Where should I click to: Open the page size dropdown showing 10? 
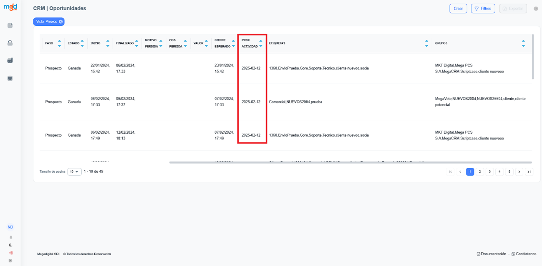74,172
